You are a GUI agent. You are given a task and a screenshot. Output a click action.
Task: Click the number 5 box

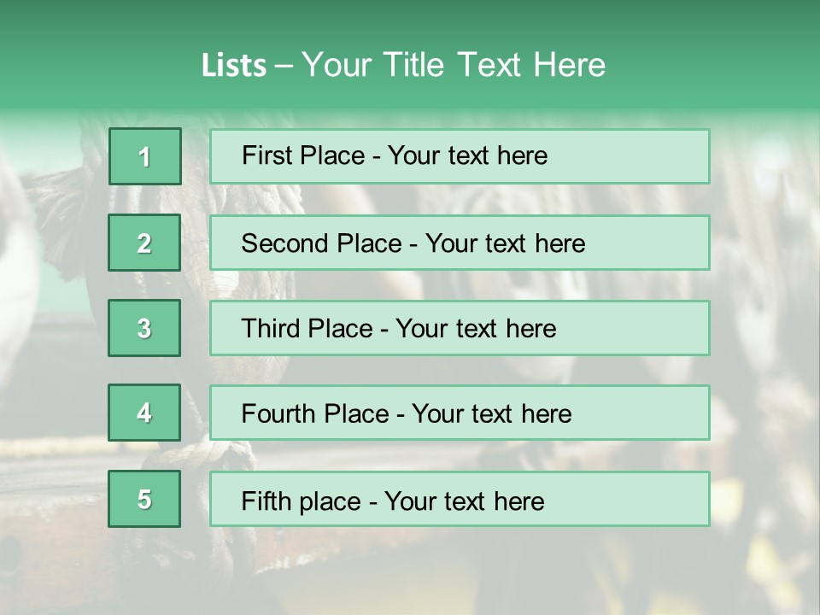(x=144, y=499)
